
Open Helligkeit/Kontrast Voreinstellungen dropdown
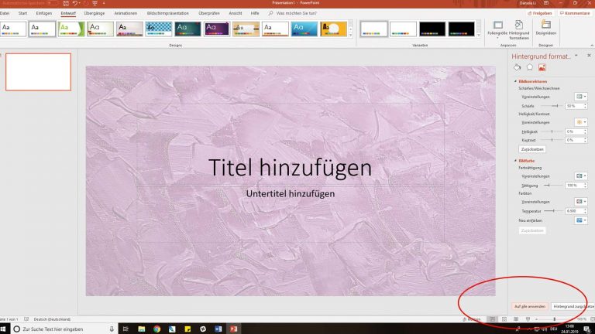580,122
